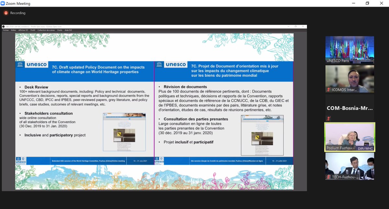Click web page screenshot on English slide

click(124, 132)
